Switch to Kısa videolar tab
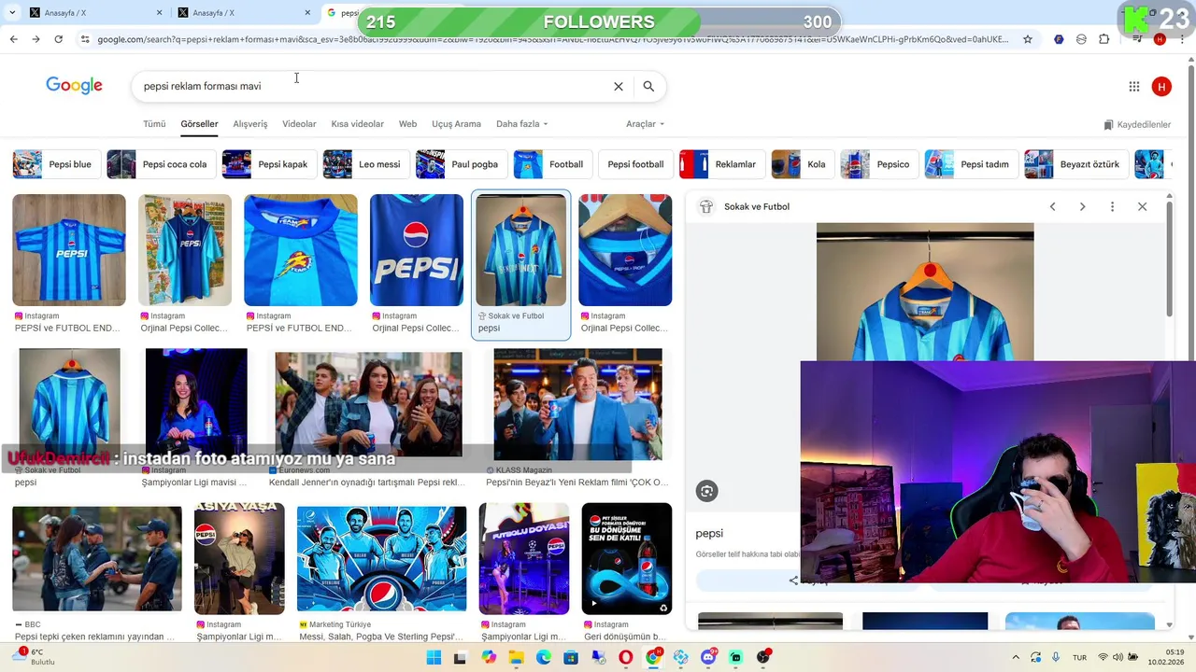Viewport: 1196px width, 672px height. coord(357,124)
